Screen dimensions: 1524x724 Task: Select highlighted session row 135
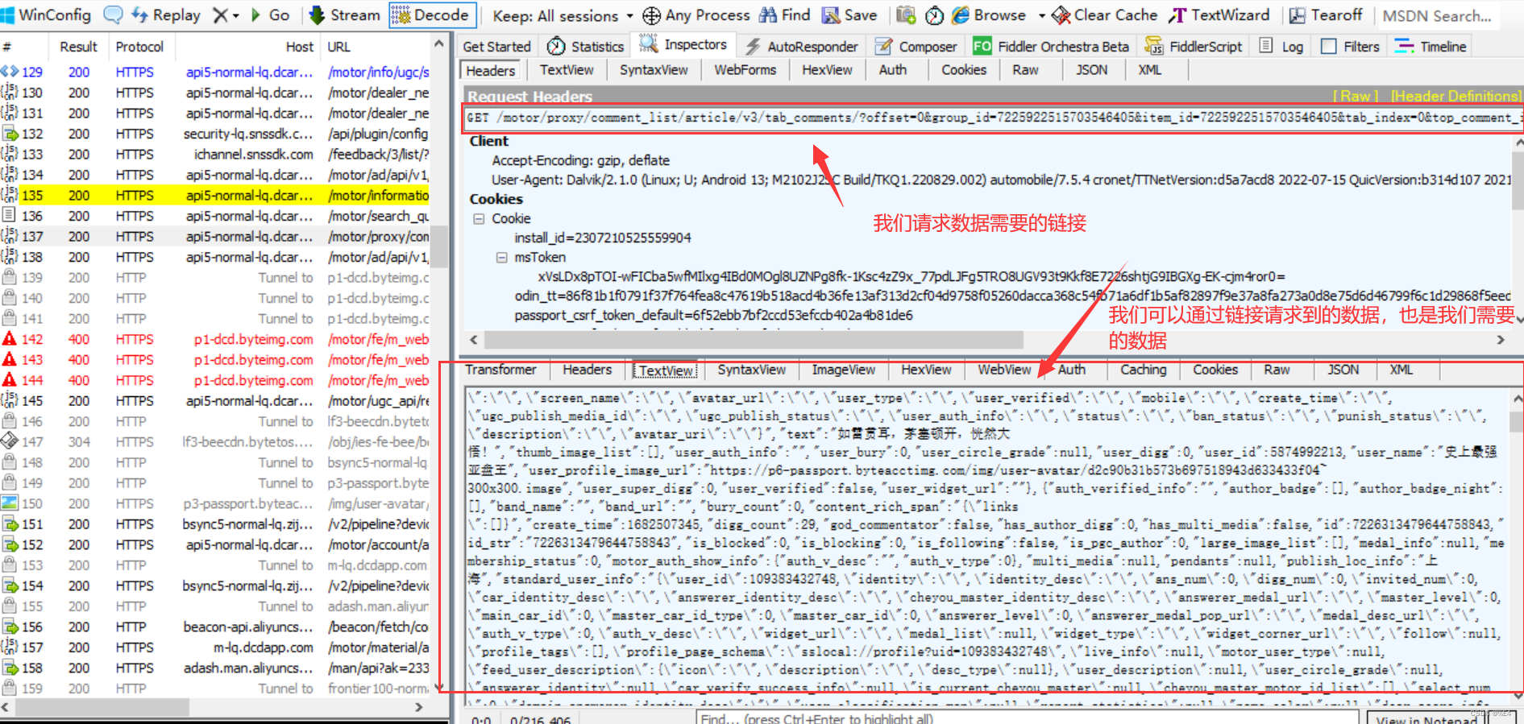point(214,195)
